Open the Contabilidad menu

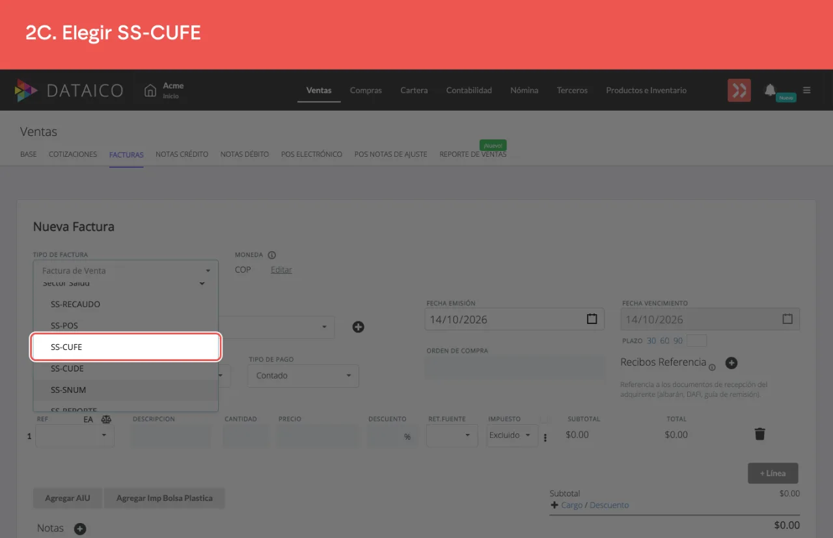tap(469, 90)
